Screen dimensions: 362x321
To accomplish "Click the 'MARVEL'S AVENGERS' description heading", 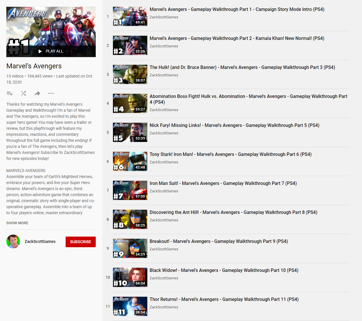I will point(26,171).
